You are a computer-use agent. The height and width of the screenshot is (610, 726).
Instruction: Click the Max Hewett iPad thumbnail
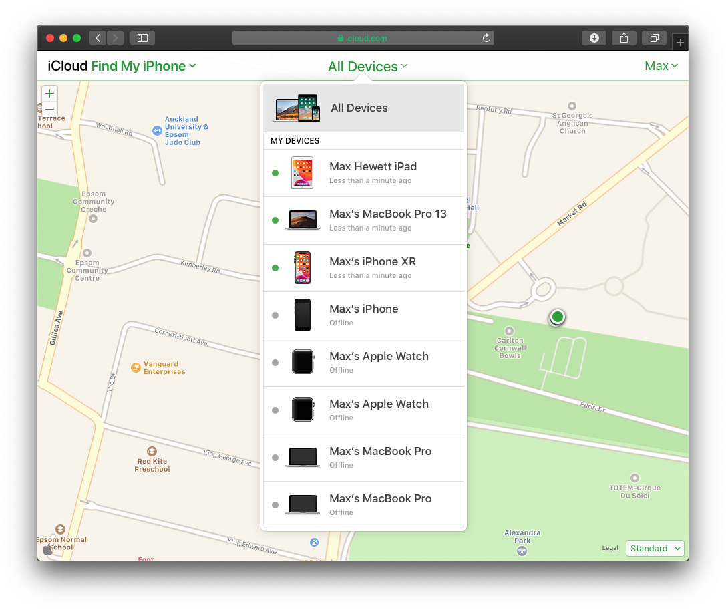pos(303,173)
